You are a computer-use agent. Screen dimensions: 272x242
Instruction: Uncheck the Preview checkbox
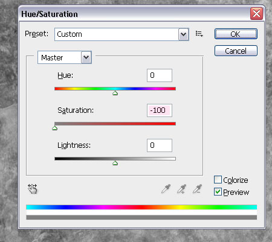coord(218,192)
